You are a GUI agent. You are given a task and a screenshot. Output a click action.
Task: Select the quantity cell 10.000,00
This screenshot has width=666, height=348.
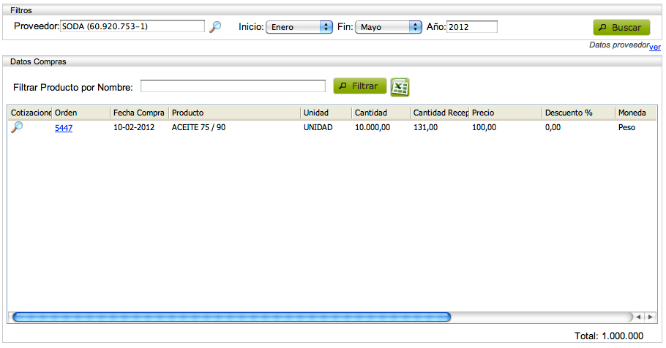coord(373,127)
